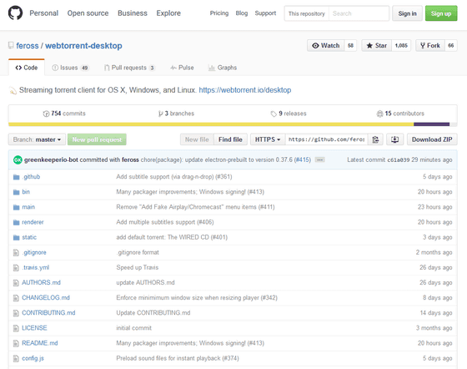View the 754 commits
The height and width of the screenshot is (369, 467).
pos(64,114)
